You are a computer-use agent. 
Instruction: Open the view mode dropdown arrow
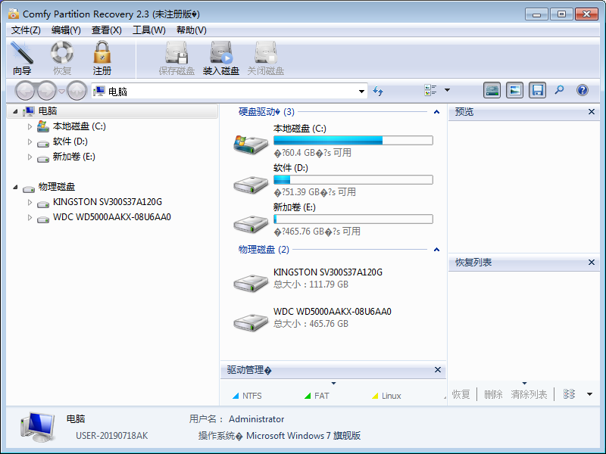click(x=447, y=90)
